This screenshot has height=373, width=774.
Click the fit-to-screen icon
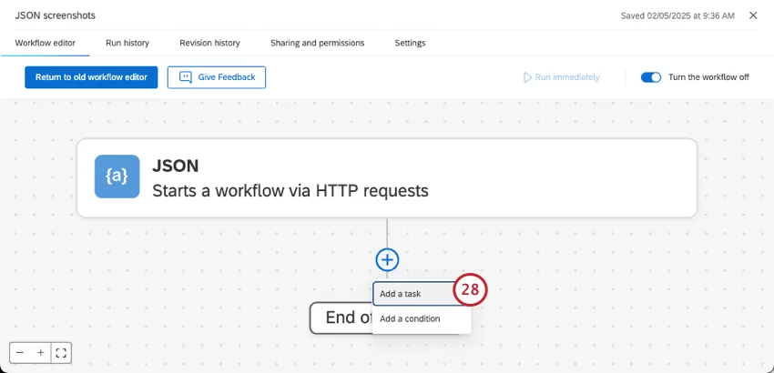click(61, 352)
